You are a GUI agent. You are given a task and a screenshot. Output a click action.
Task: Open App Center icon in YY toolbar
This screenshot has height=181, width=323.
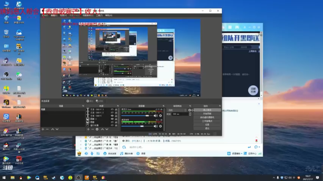[245, 154]
